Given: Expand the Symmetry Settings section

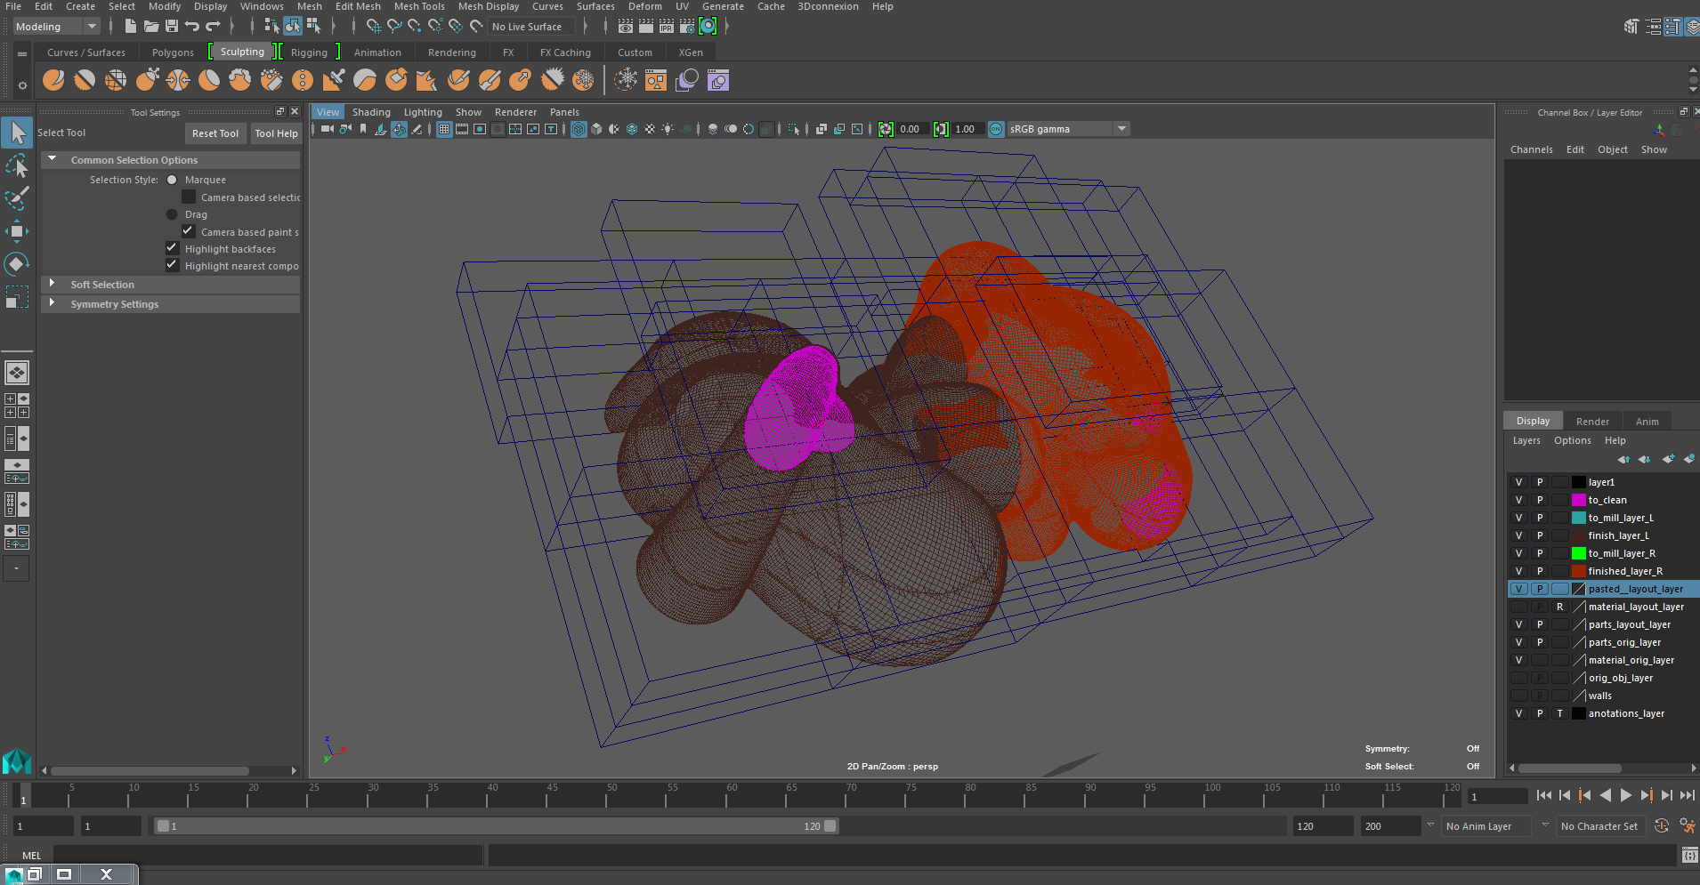Looking at the screenshot, I should pyautogui.click(x=53, y=303).
